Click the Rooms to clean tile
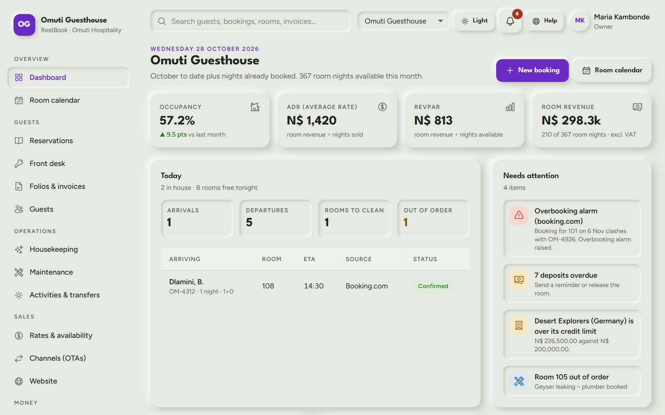This screenshot has height=415, width=665. [x=355, y=219]
